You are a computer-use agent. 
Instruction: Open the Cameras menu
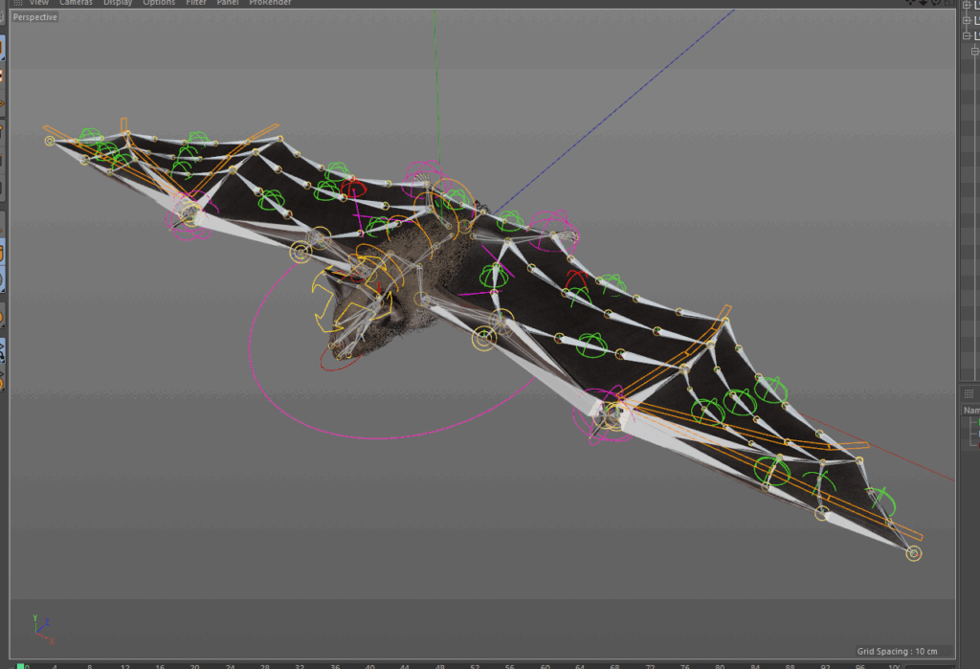[x=76, y=3]
